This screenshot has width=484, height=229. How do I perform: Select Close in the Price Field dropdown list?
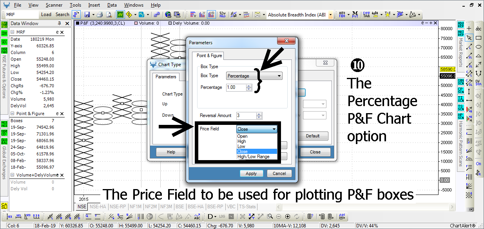coord(257,151)
